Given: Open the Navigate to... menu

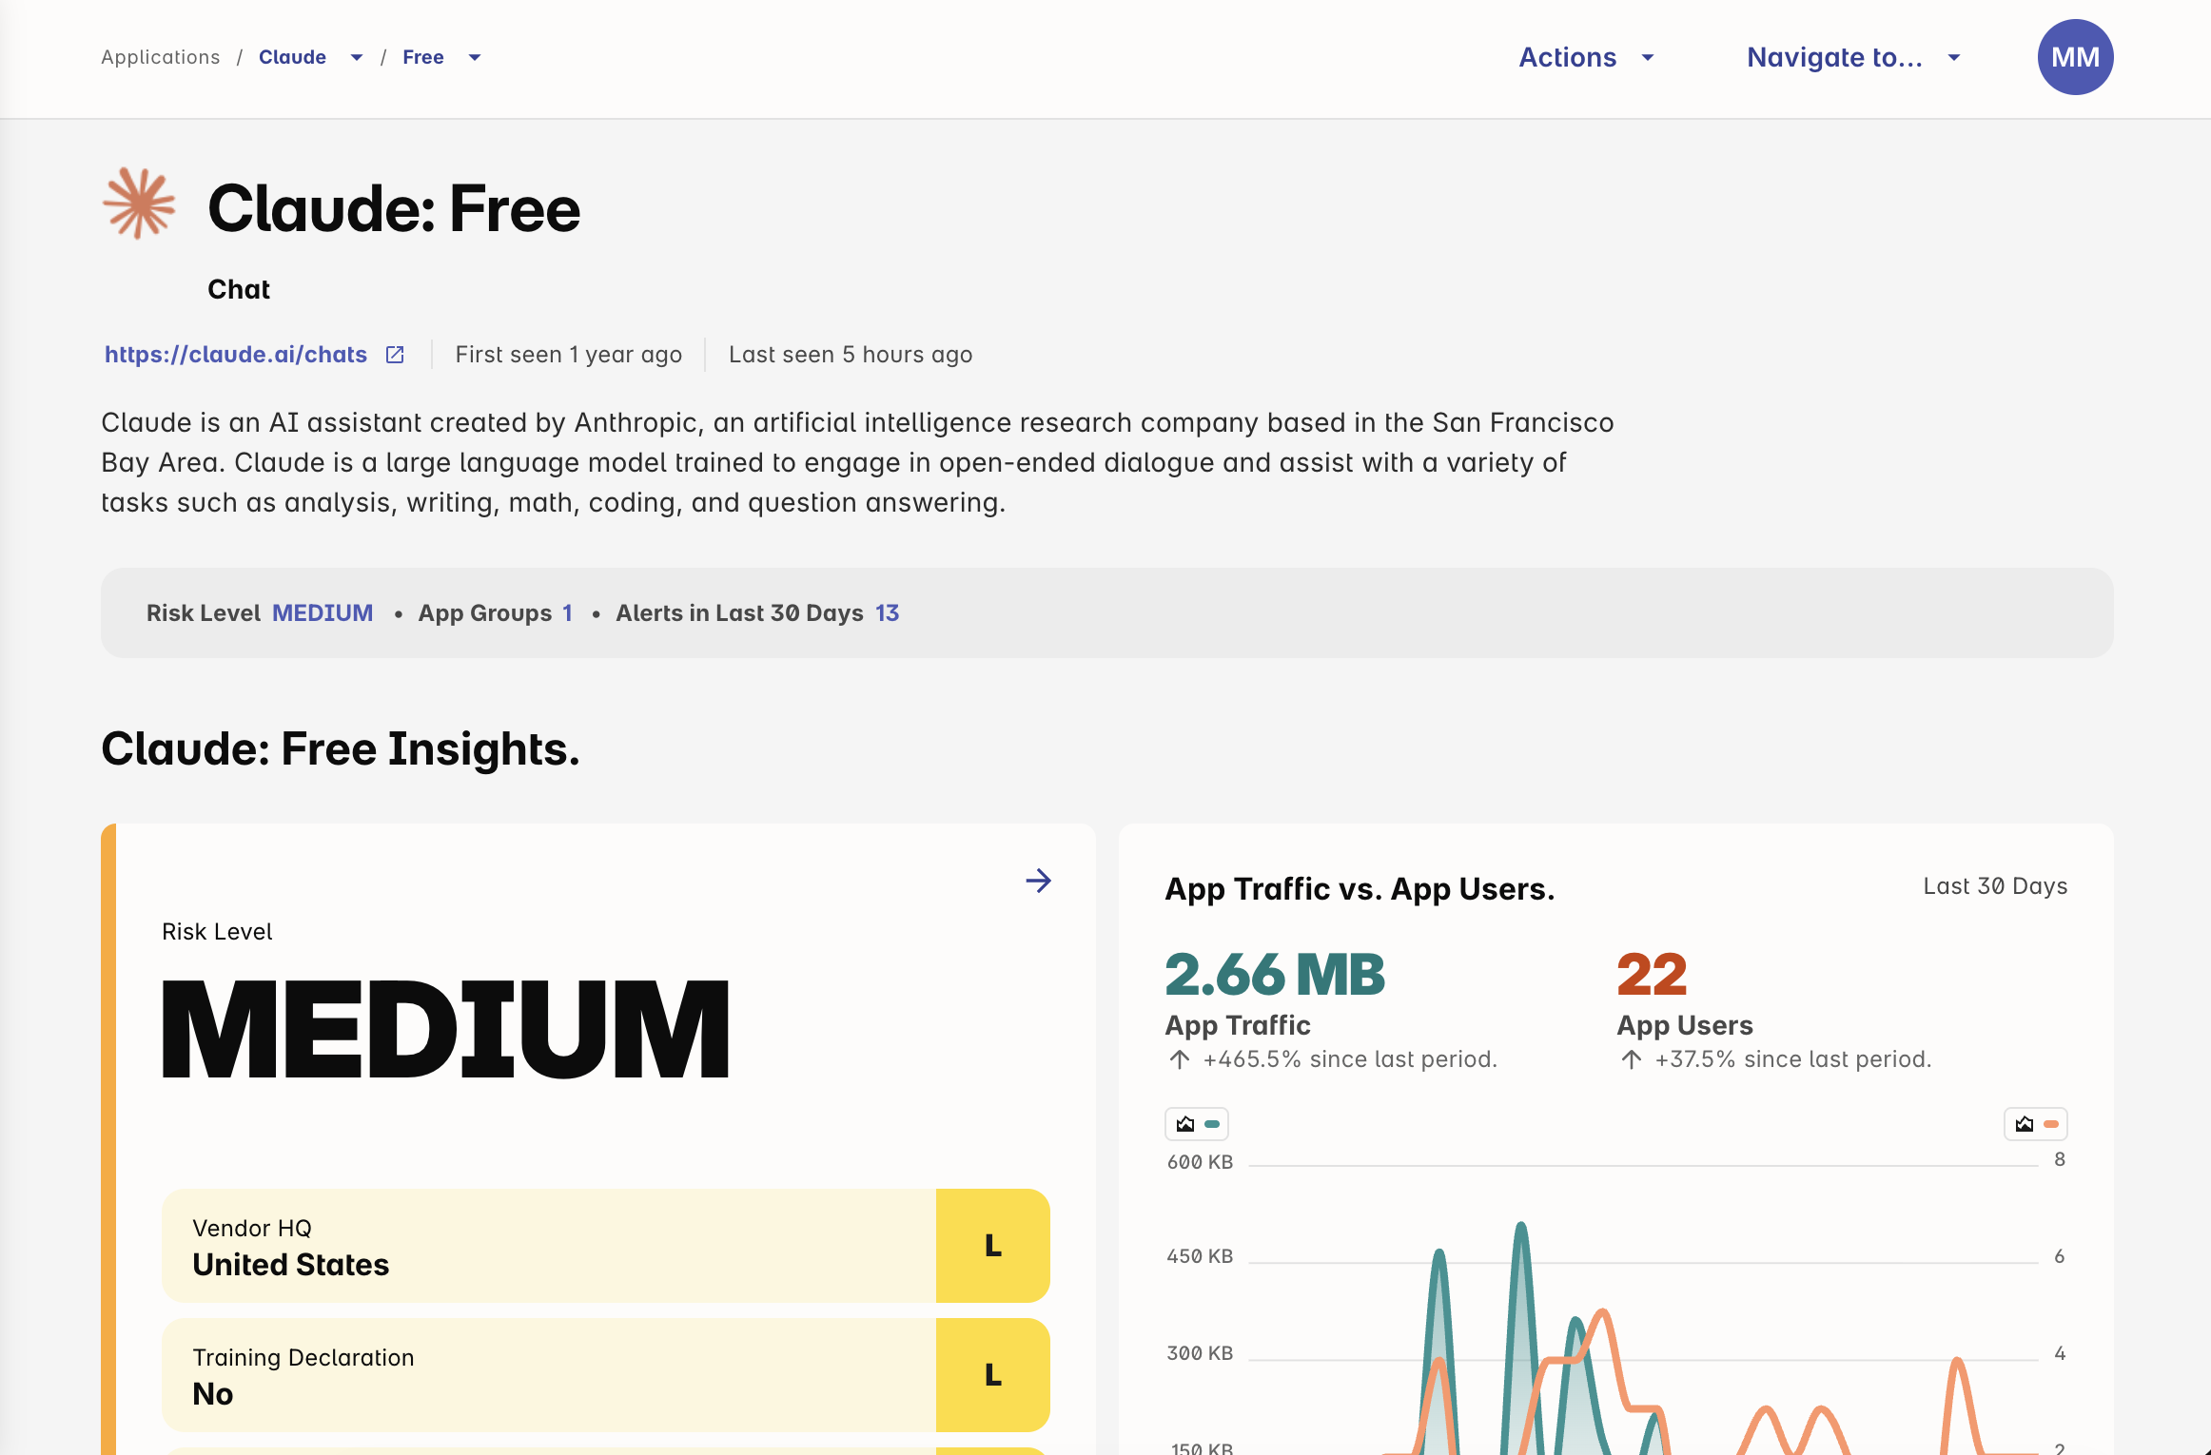Looking at the screenshot, I should 1852,57.
